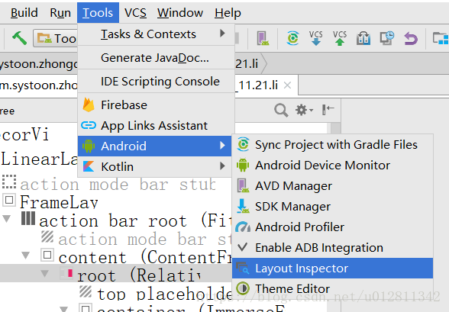Select Android Profiler menu entry
The height and width of the screenshot is (312, 449).
click(332, 227)
